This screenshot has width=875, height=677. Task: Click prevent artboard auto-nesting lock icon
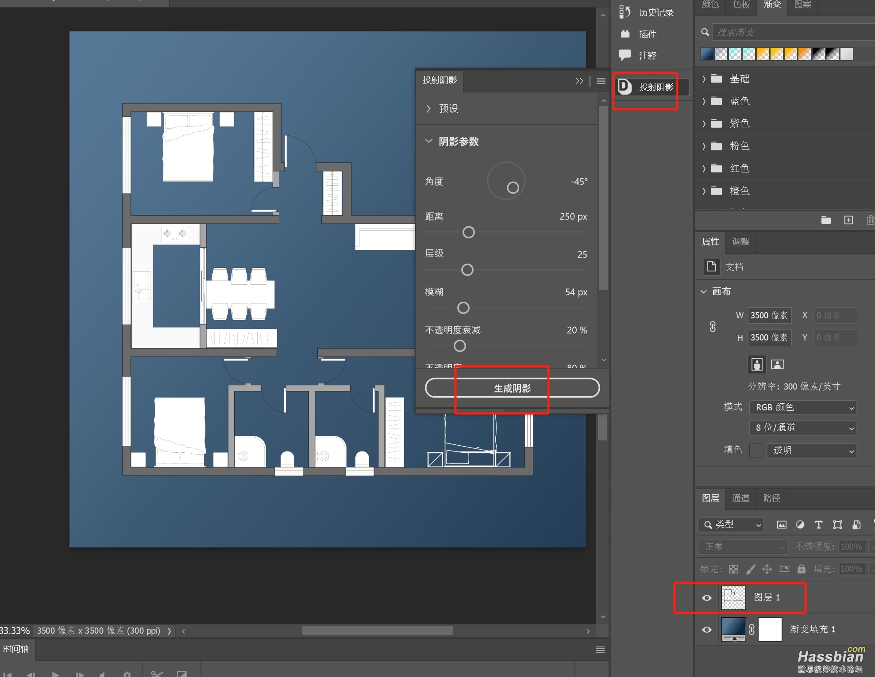[x=784, y=569]
